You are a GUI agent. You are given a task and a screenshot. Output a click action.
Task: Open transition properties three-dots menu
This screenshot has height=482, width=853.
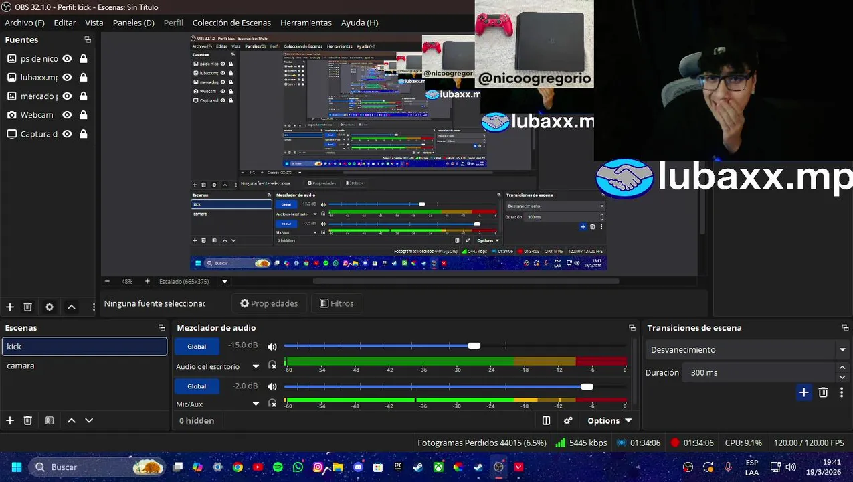point(842,392)
